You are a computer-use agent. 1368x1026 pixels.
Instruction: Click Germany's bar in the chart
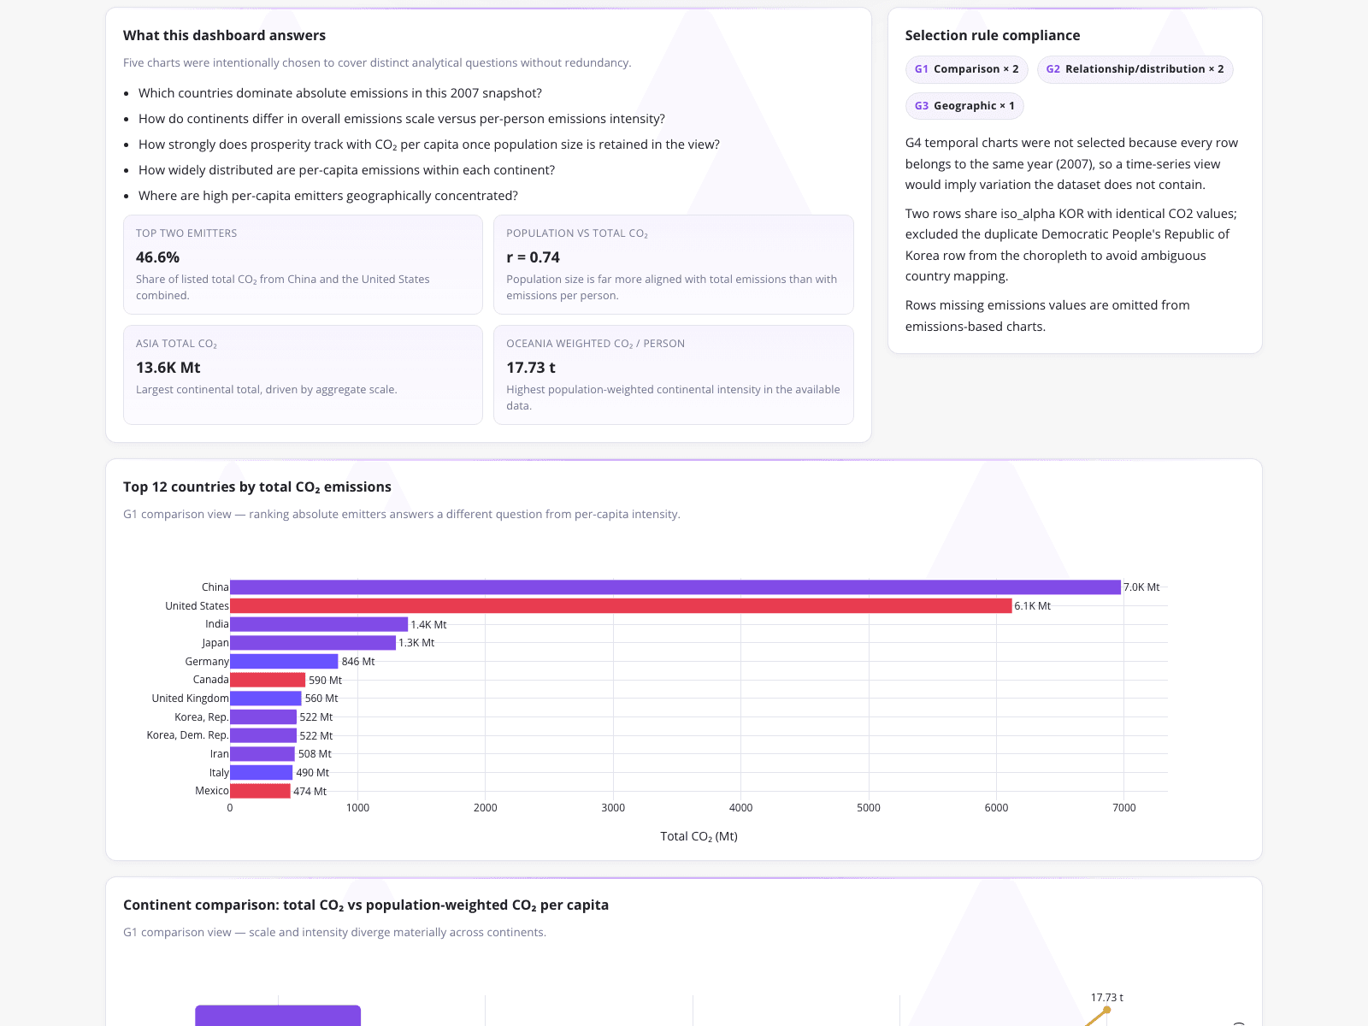pos(285,662)
